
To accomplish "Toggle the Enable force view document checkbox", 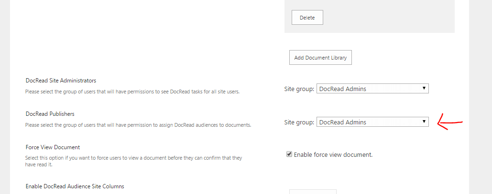I will (x=289, y=154).
